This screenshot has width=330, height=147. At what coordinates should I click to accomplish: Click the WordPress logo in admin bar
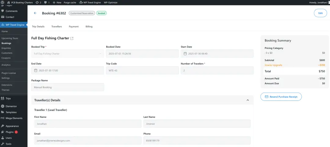[3, 2]
